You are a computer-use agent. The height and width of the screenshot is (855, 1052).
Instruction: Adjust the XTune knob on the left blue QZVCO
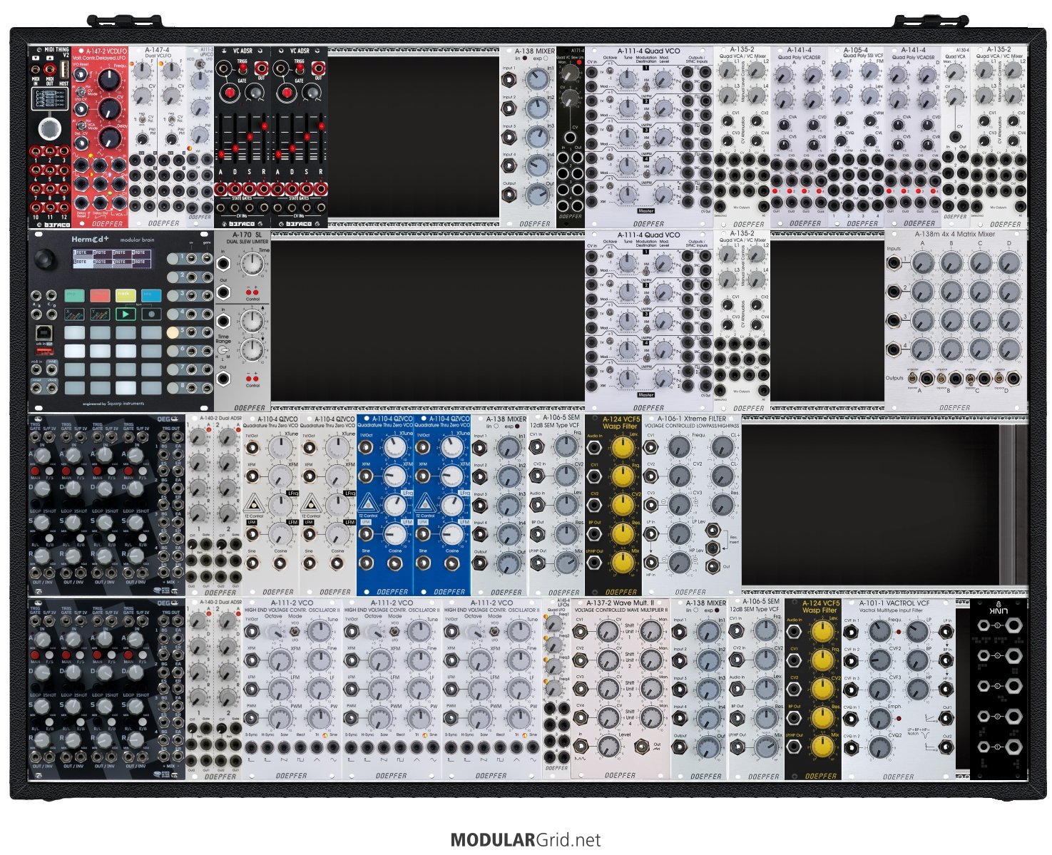pos(394,448)
